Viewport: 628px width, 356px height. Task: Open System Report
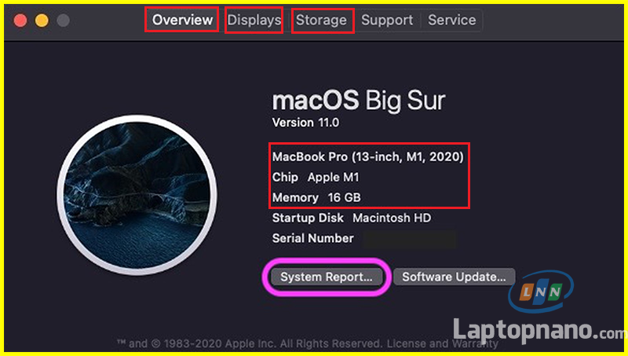[x=327, y=277]
